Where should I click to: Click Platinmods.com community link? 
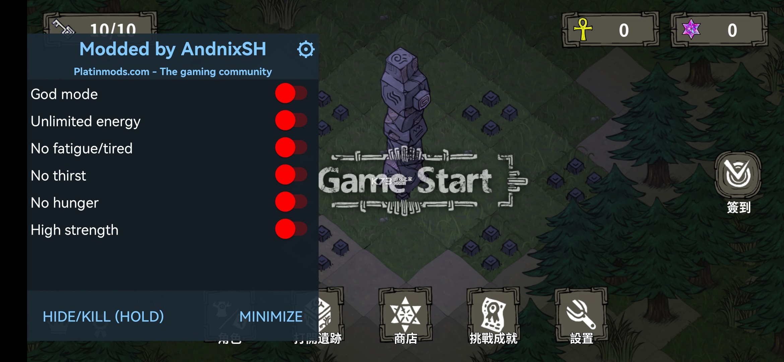pos(172,71)
